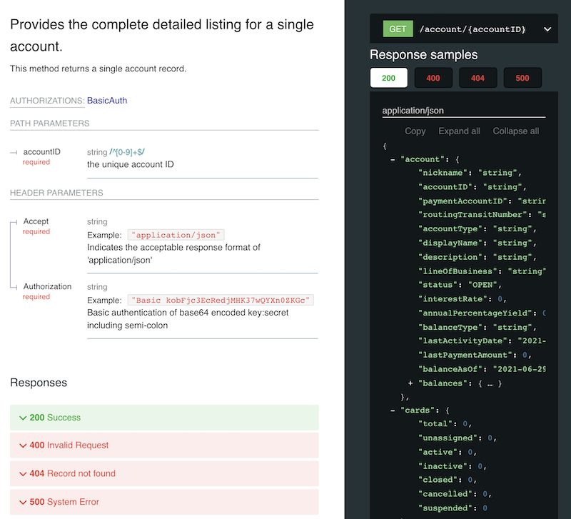Click the GET method badge
This screenshot has height=519, width=571.
[x=398, y=29]
